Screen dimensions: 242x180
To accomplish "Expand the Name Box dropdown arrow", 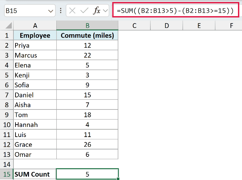I will (x=51, y=11).
